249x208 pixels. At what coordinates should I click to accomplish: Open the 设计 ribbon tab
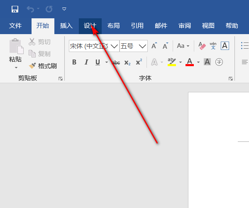pos(90,26)
